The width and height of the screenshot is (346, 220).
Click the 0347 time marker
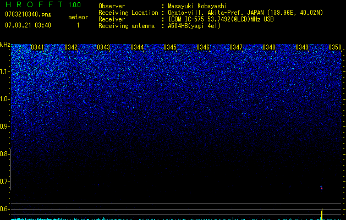tap(236, 47)
